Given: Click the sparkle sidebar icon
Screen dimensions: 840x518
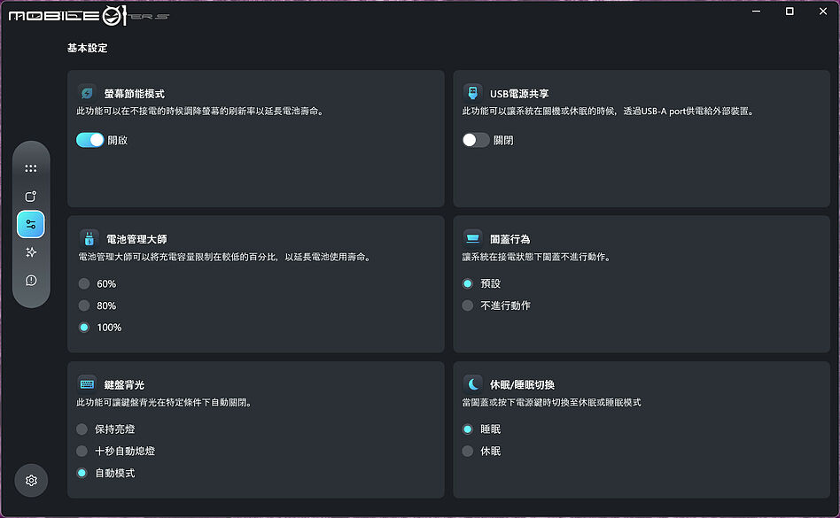Looking at the screenshot, I should pyautogui.click(x=31, y=252).
